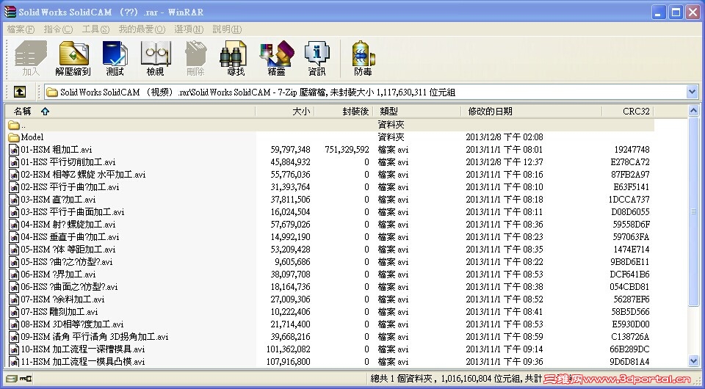Click file icon of 01-HSM 粗加工.avi
Screen dimensions: 705x389
click(x=14, y=150)
